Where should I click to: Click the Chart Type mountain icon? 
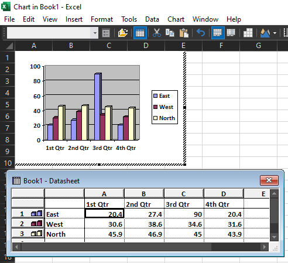pyautogui.click(x=265, y=33)
